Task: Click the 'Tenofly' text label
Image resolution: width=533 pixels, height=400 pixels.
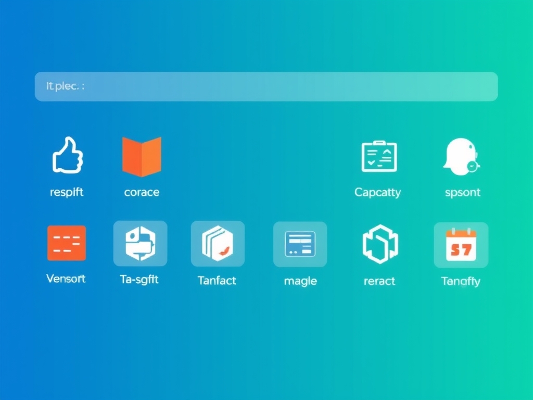Action: click(461, 282)
